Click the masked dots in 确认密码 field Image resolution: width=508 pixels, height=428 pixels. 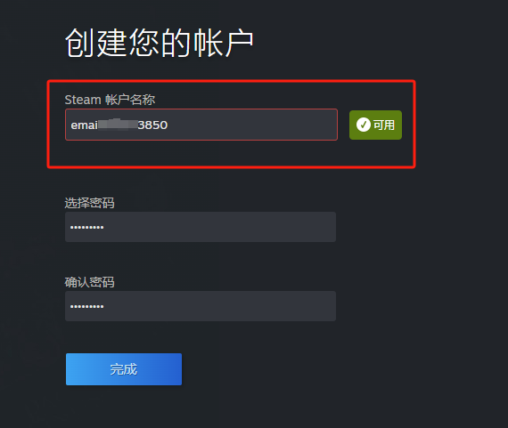tap(86, 306)
